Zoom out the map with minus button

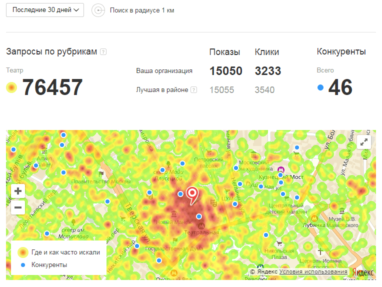18,207
